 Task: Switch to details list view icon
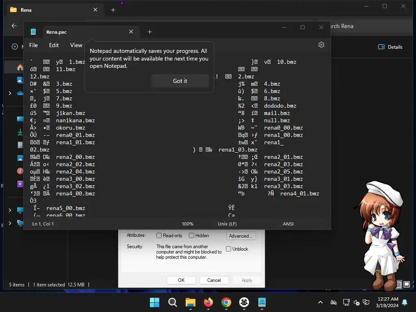click(399, 285)
